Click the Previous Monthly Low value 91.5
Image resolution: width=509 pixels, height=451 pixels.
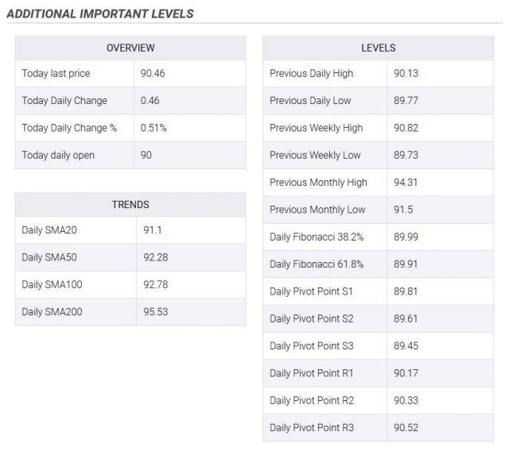point(402,210)
